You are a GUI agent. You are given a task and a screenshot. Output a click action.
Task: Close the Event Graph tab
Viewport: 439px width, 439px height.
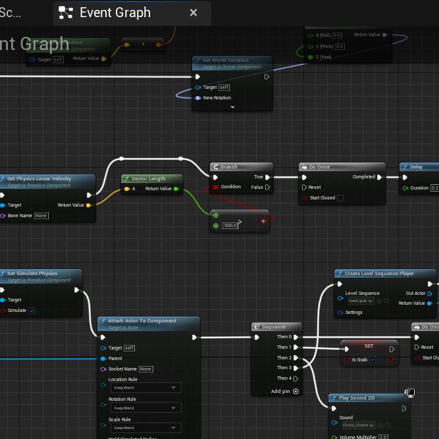[194, 13]
